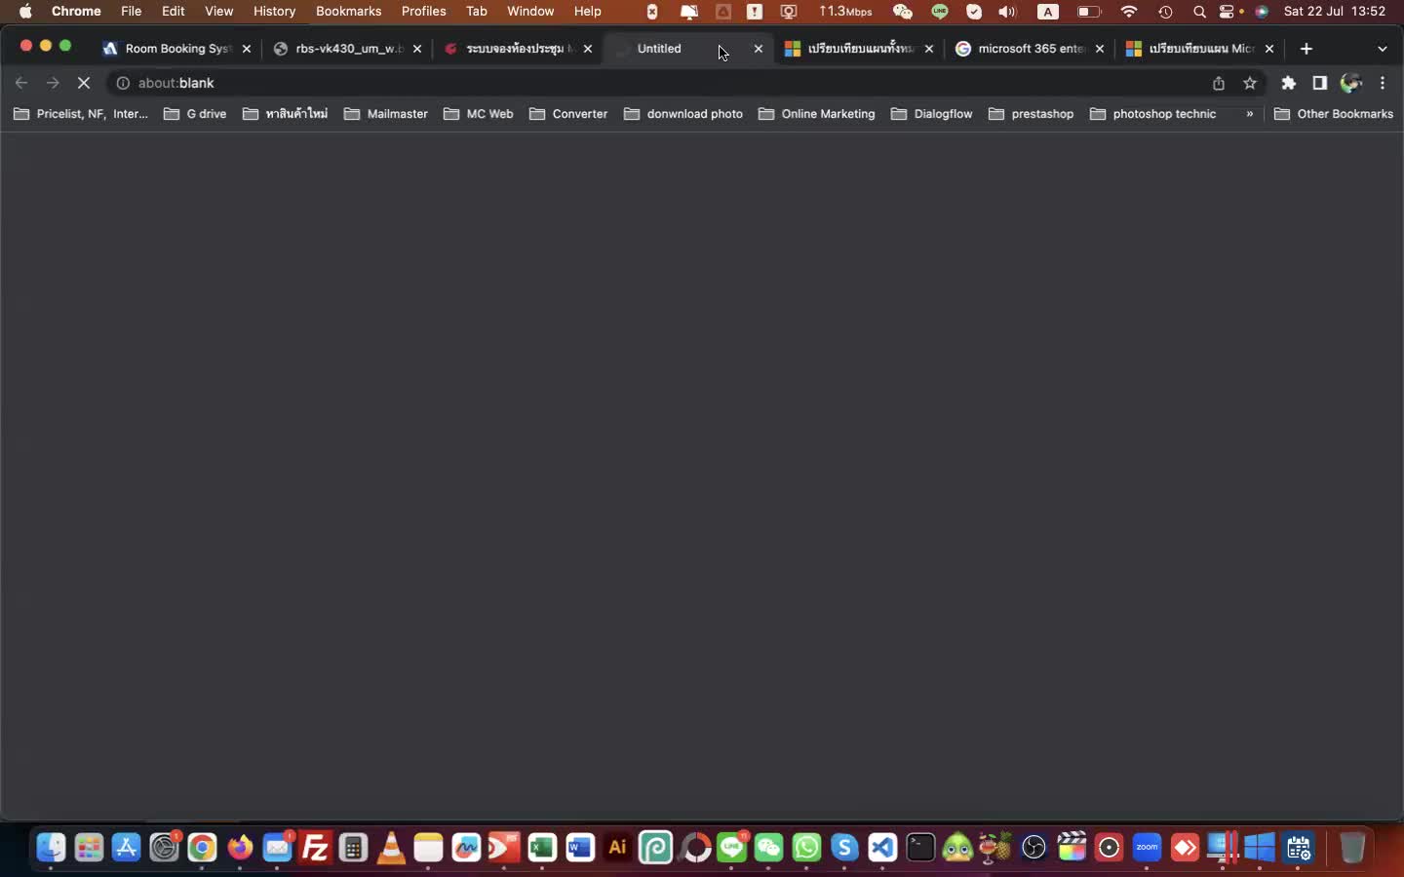Open the Extensions puzzle icon

point(1288,84)
